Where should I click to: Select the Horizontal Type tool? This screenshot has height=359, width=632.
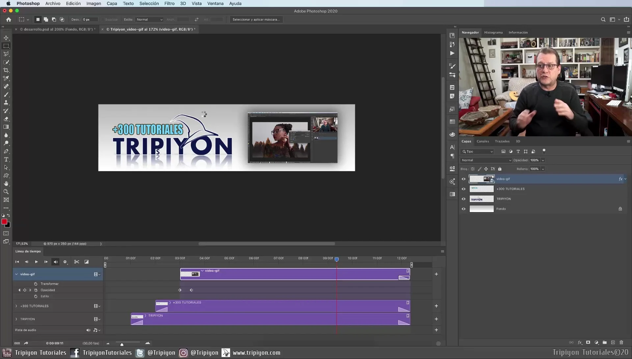6,159
